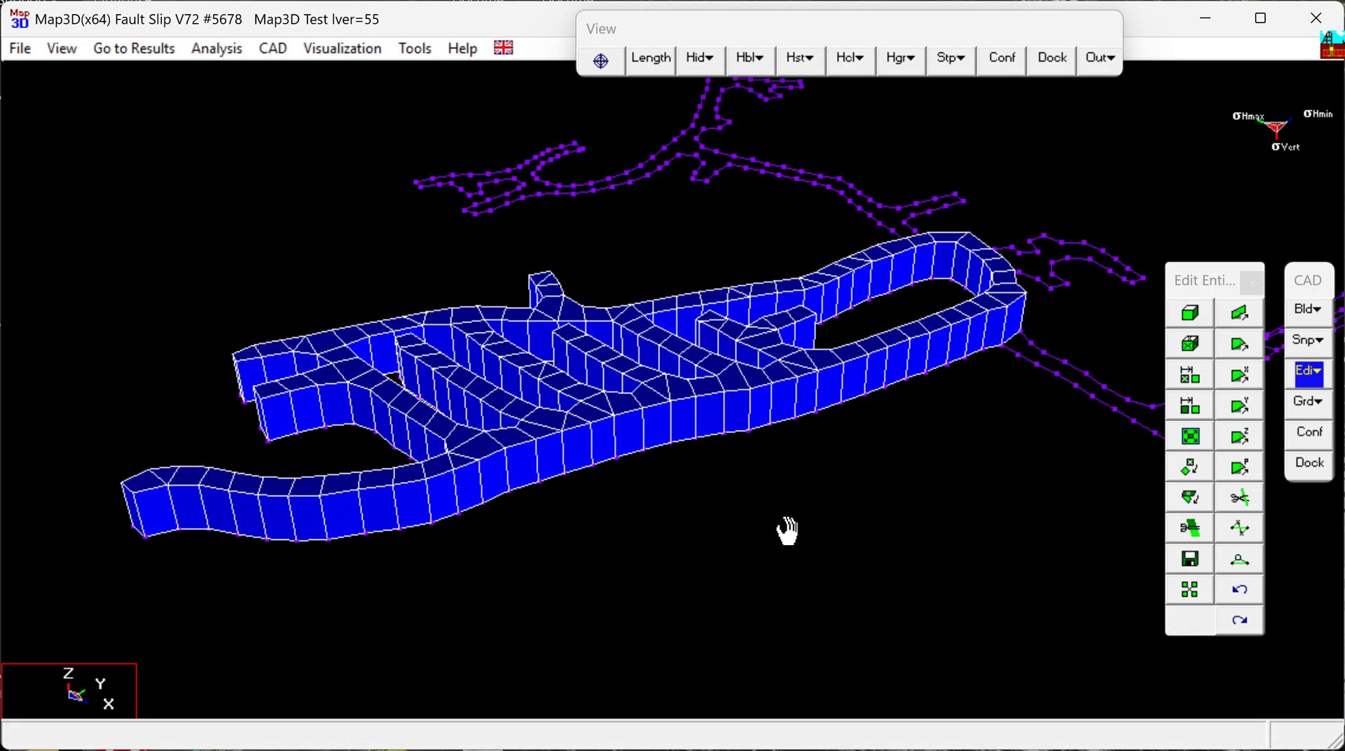Open the Bld dropdown in CAD panel

pyautogui.click(x=1308, y=310)
